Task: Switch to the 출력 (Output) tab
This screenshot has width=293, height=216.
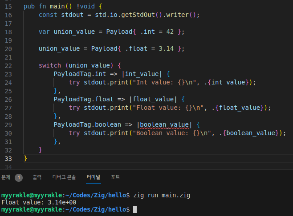Action: [37, 177]
